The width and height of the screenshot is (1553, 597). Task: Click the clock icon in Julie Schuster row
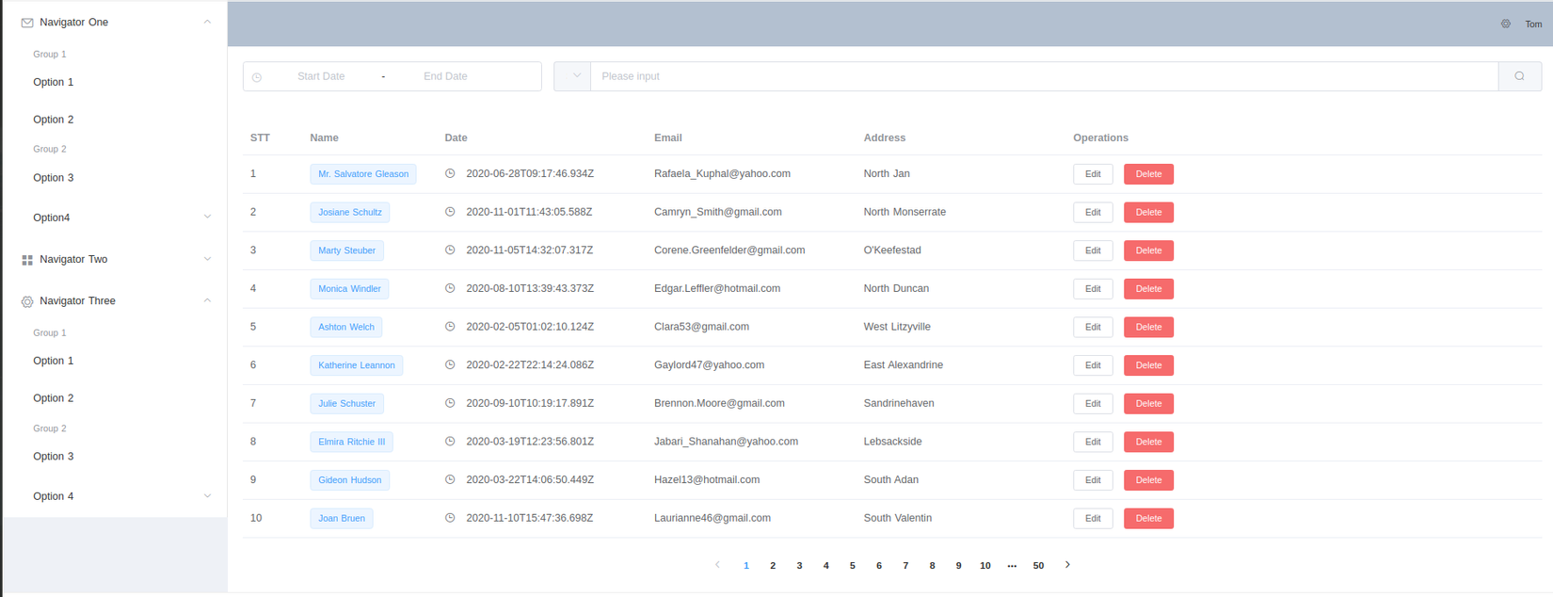coord(450,403)
